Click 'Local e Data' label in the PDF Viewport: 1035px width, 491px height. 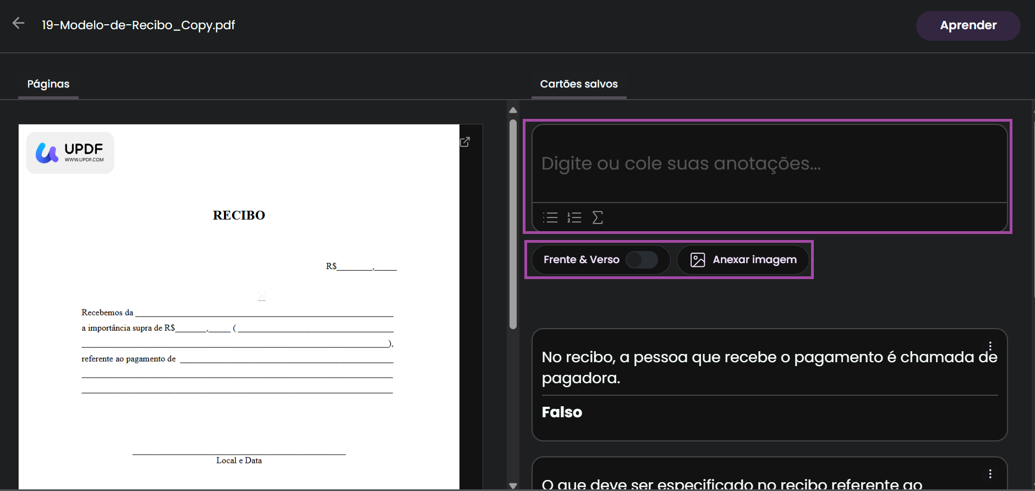point(239,461)
